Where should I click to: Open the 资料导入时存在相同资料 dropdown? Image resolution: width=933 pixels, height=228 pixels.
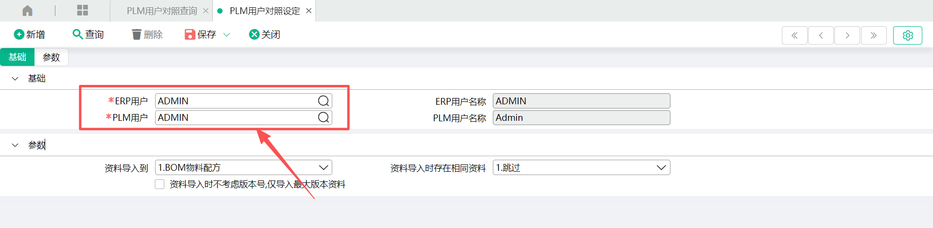click(x=582, y=167)
